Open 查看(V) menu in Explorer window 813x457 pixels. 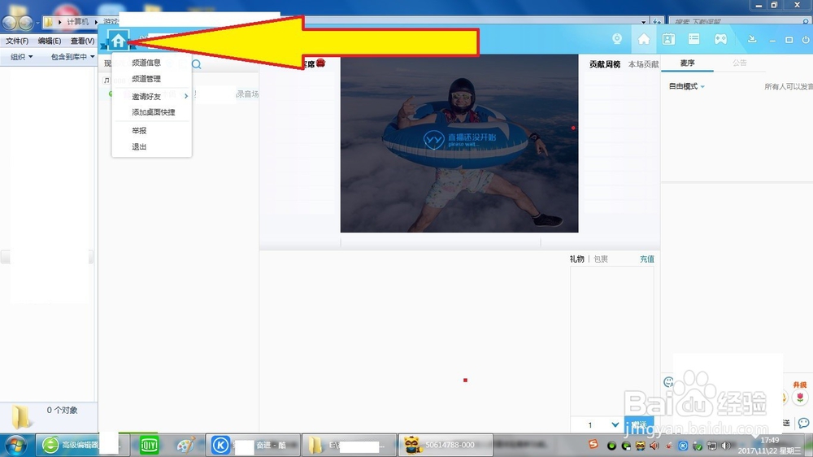coord(82,41)
